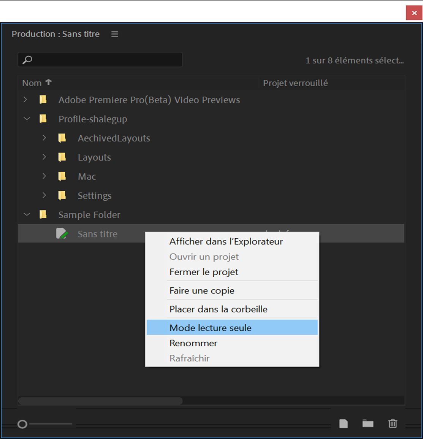The image size is (423, 439).
Task: Expand the Layouts folder
Action: tap(44, 157)
